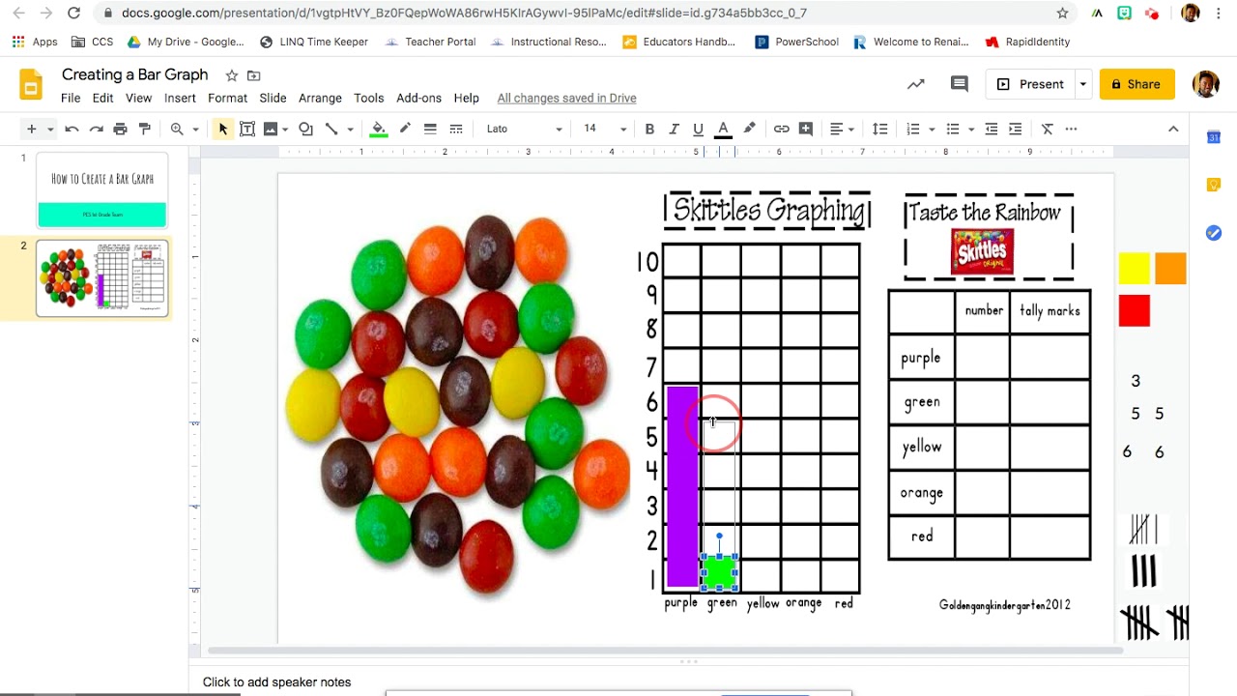Select the line tool

[331, 129]
